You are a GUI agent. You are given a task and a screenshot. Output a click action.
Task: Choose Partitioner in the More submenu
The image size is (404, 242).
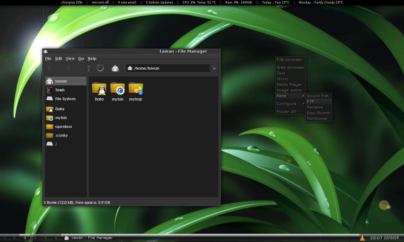319,118
